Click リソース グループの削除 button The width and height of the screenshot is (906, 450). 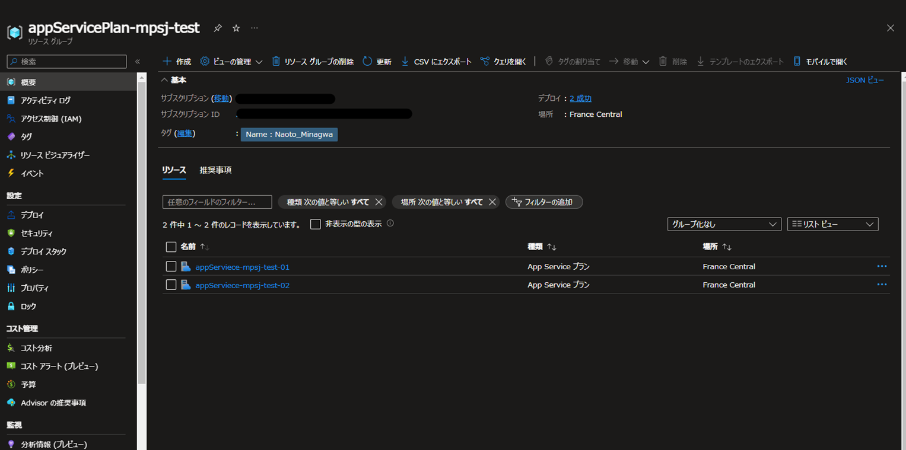[x=313, y=62]
